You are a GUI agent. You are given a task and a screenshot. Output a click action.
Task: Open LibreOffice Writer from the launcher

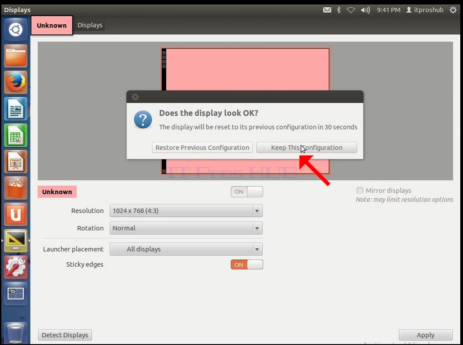[16, 109]
